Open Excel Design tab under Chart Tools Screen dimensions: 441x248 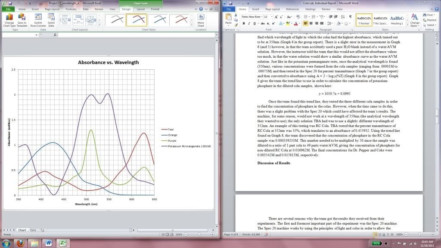126,9
